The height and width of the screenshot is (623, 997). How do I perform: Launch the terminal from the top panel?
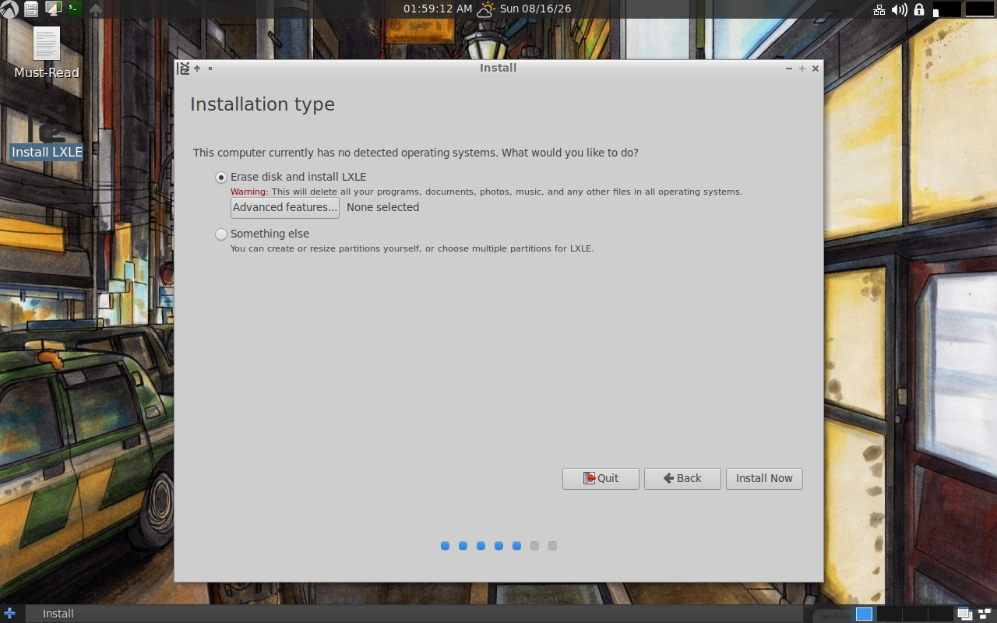tap(74, 9)
